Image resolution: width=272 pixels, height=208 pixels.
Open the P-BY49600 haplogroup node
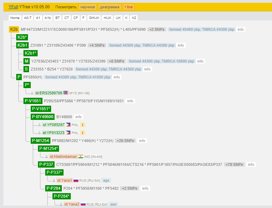click(43, 117)
